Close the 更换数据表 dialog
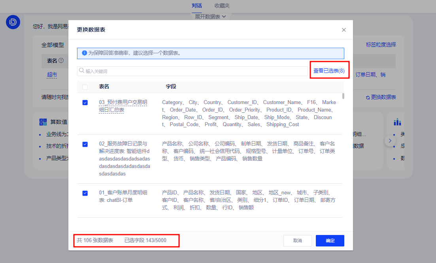 (x=344, y=30)
